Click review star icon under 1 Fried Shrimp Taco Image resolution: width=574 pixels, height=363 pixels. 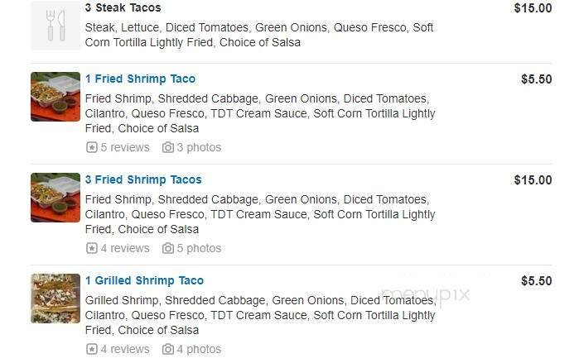point(91,147)
